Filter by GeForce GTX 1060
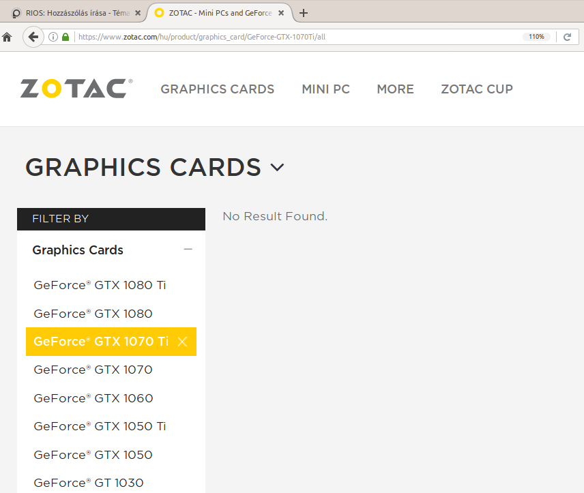This screenshot has height=493, width=584. (x=93, y=398)
